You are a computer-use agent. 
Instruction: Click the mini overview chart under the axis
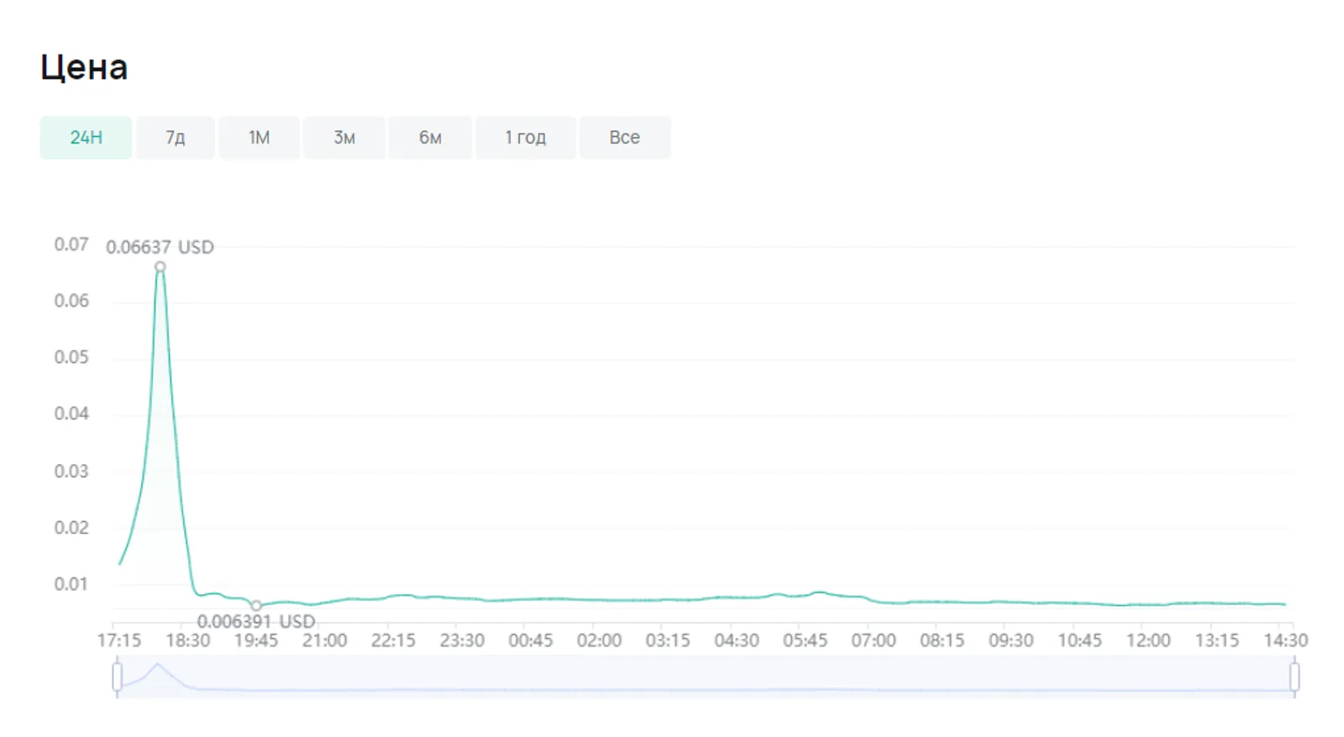pos(706,677)
